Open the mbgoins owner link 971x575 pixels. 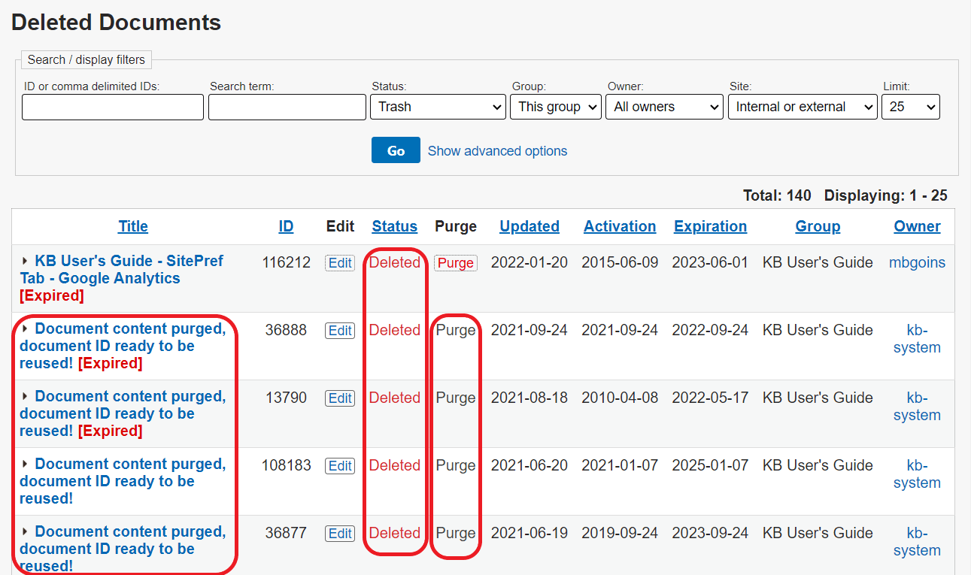(917, 262)
